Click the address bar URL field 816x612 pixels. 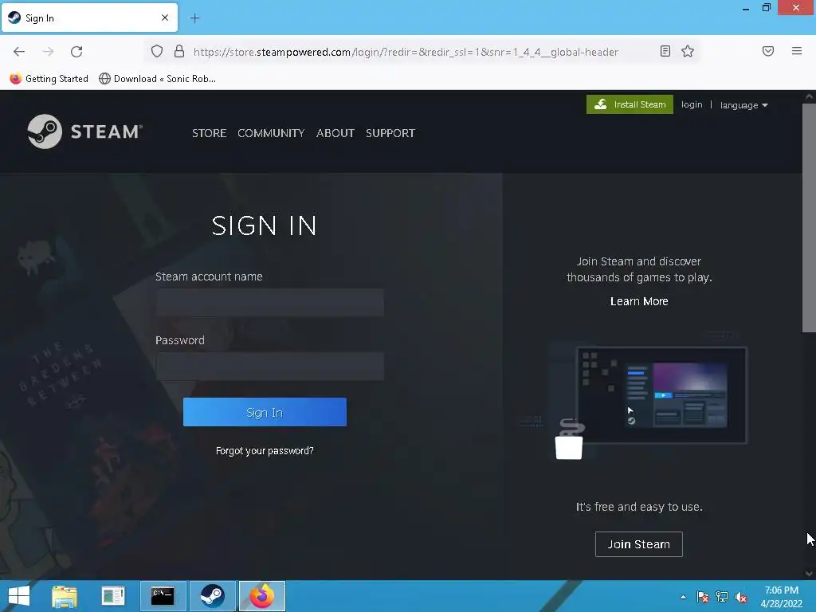(406, 52)
